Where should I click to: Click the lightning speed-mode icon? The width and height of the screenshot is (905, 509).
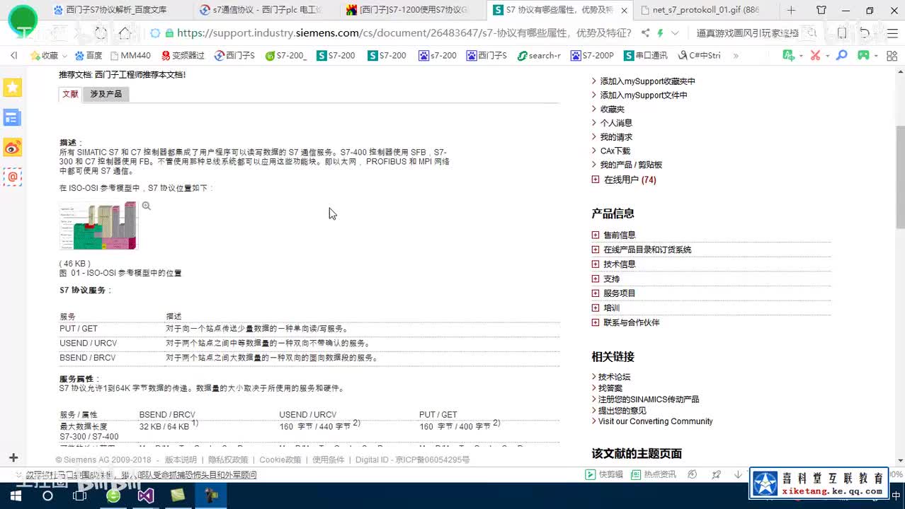[660, 33]
